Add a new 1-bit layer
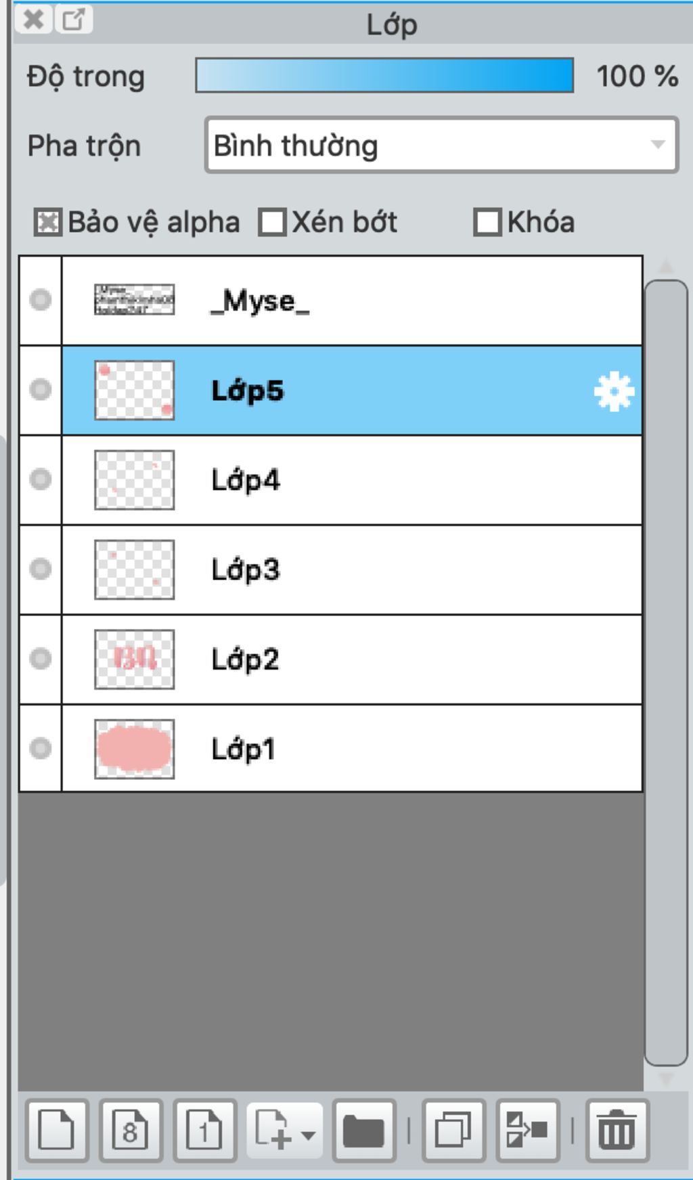Screen dimensions: 693x1180 (204, 1131)
